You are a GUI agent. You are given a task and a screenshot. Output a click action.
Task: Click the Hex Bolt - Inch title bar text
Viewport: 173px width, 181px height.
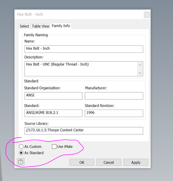(30, 14)
